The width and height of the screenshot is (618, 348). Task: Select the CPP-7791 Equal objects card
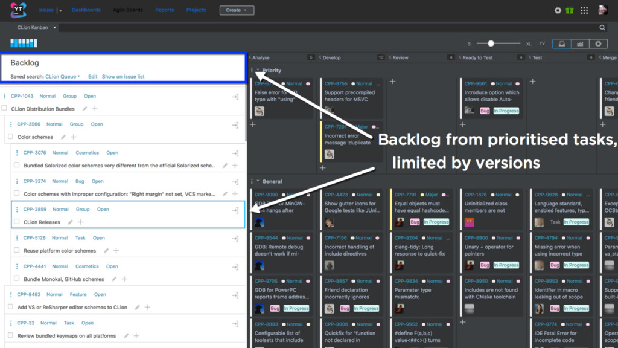point(421,210)
